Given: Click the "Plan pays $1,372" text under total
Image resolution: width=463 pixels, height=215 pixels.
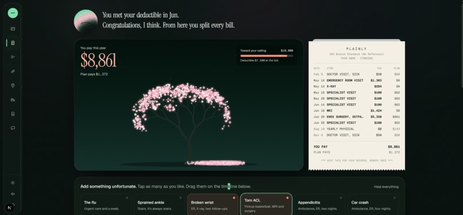Looking at the screenshot, I should coord(94,74).
